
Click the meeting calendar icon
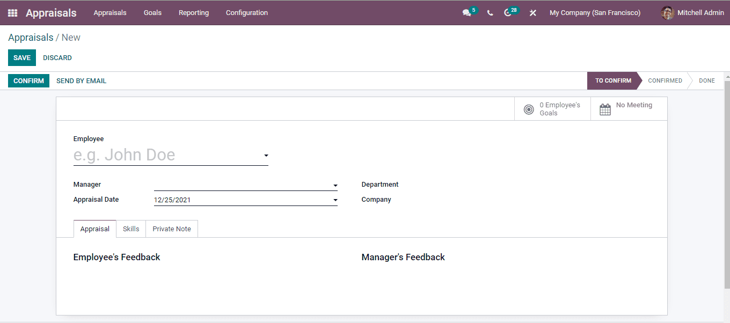click(605, 109)
